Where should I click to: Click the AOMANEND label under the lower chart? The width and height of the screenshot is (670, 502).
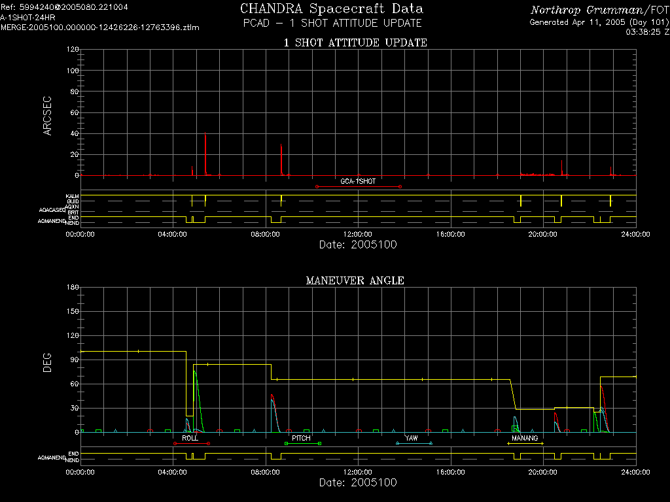click(51, 458)
